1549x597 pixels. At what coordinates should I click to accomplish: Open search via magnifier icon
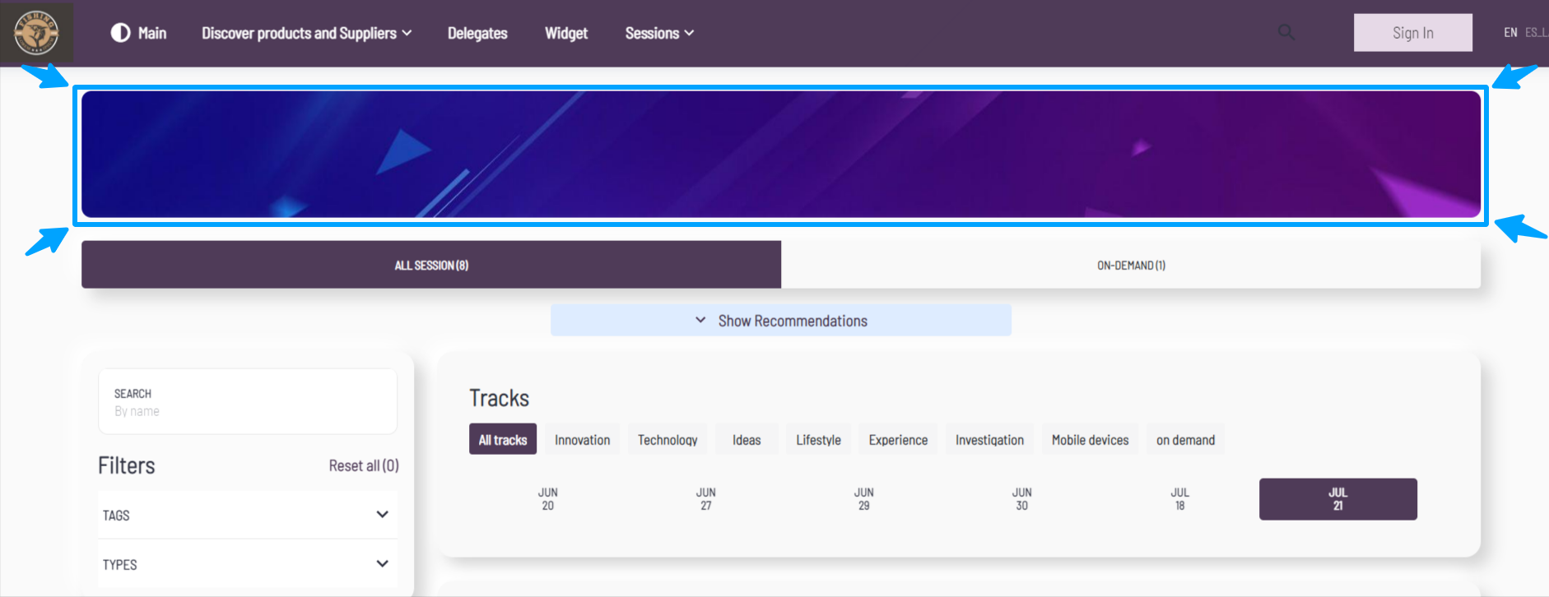click(1286, 33)
